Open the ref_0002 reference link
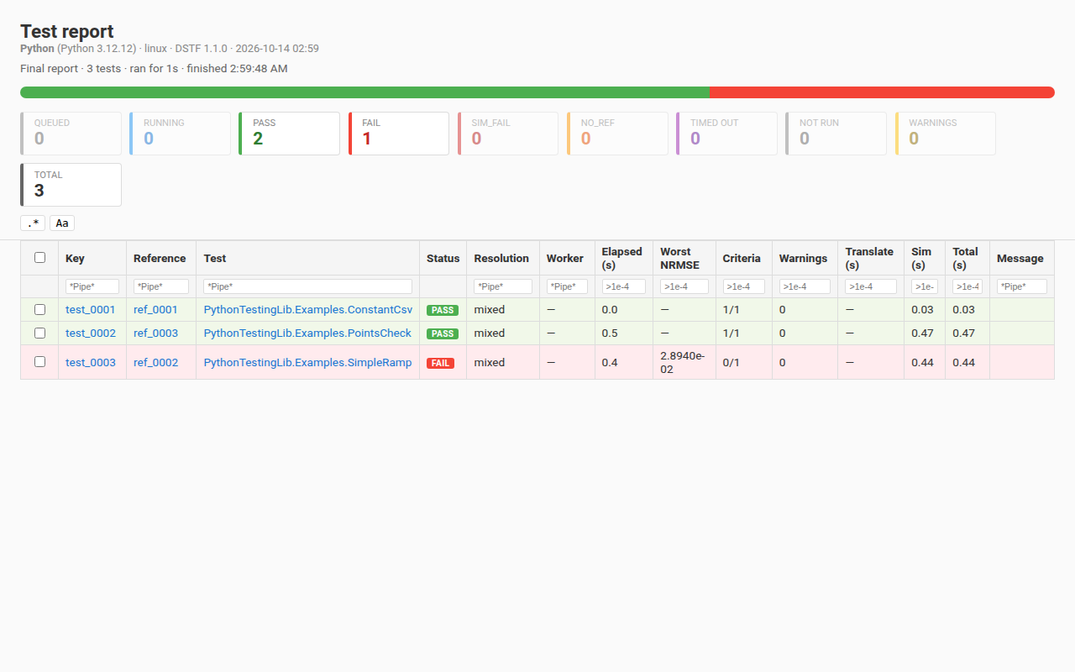Viewport: 1075px width, 672px height. pos(155,362)
